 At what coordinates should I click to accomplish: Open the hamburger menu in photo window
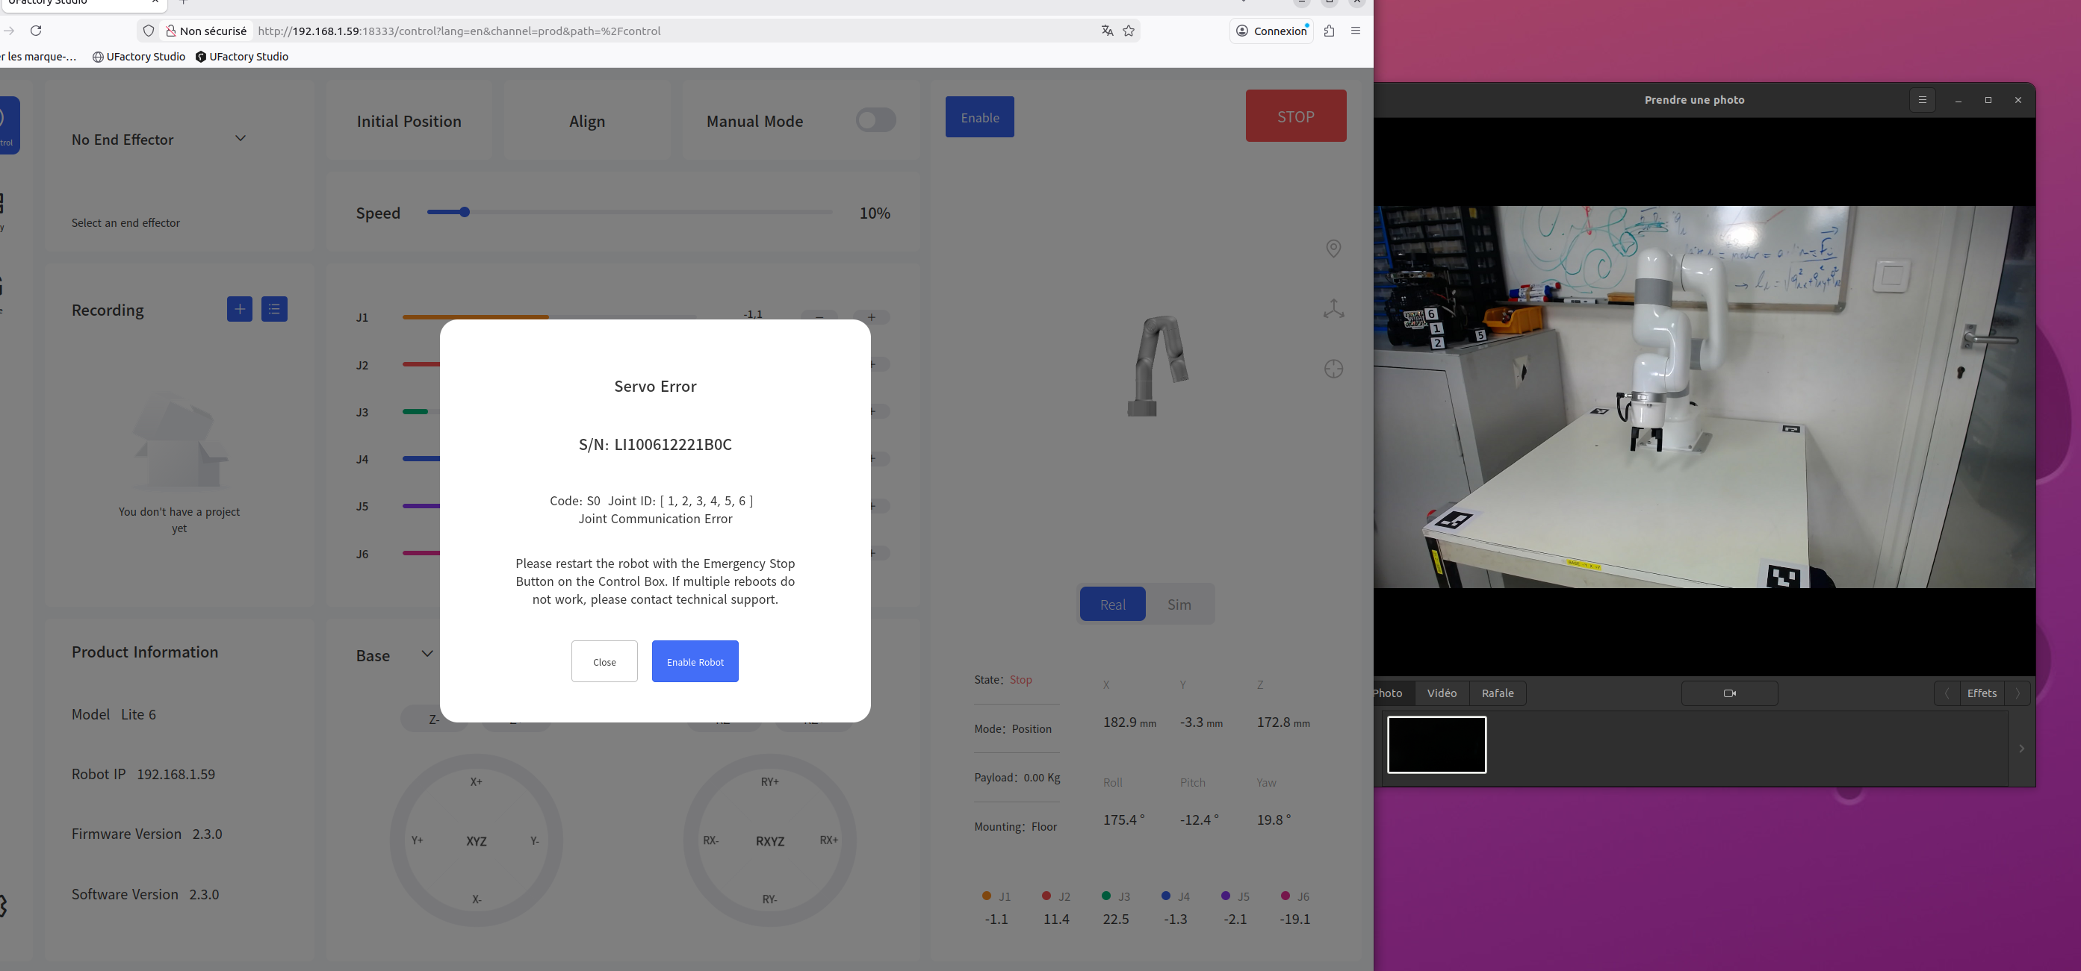tap(1922, 100)
